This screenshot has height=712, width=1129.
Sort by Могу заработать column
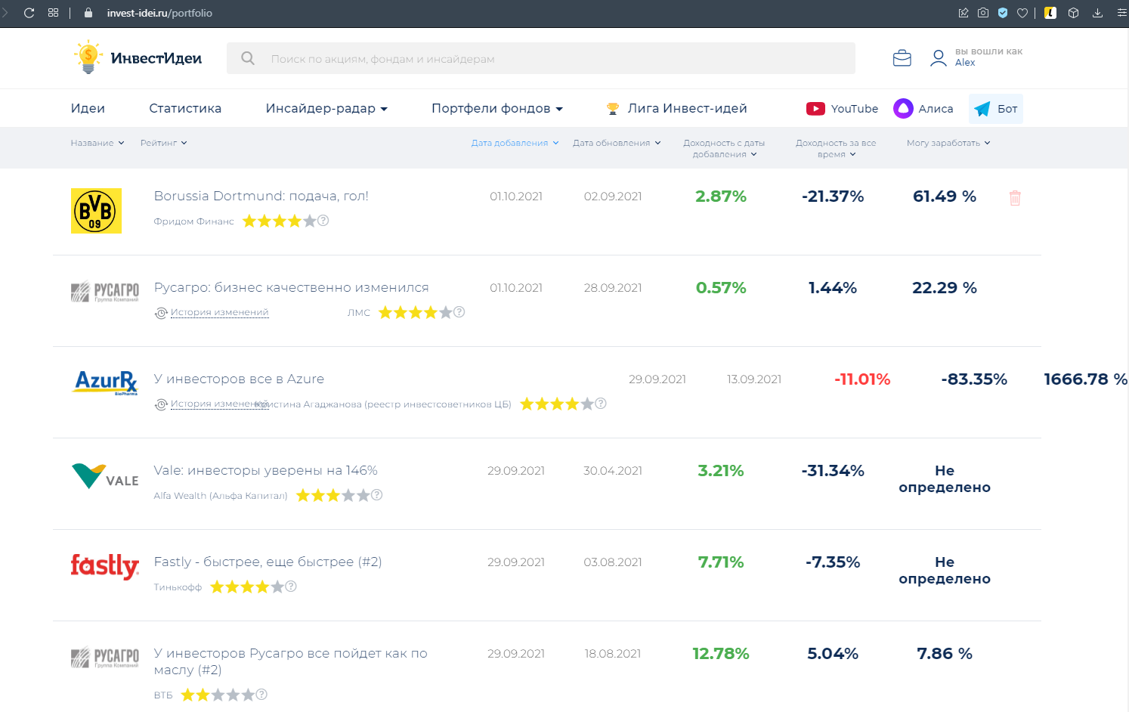948,143
